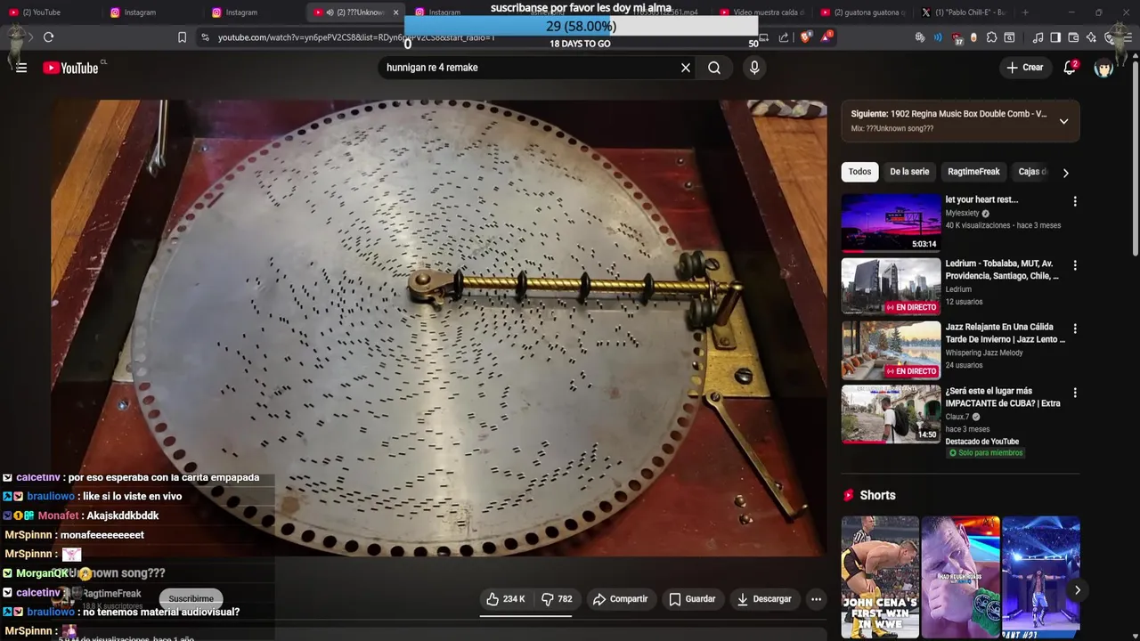The width and height of the screenshot is (1140, 641).
Task: Toggle the browser sidebar panel icon
Action: (x=1055, y=37)
